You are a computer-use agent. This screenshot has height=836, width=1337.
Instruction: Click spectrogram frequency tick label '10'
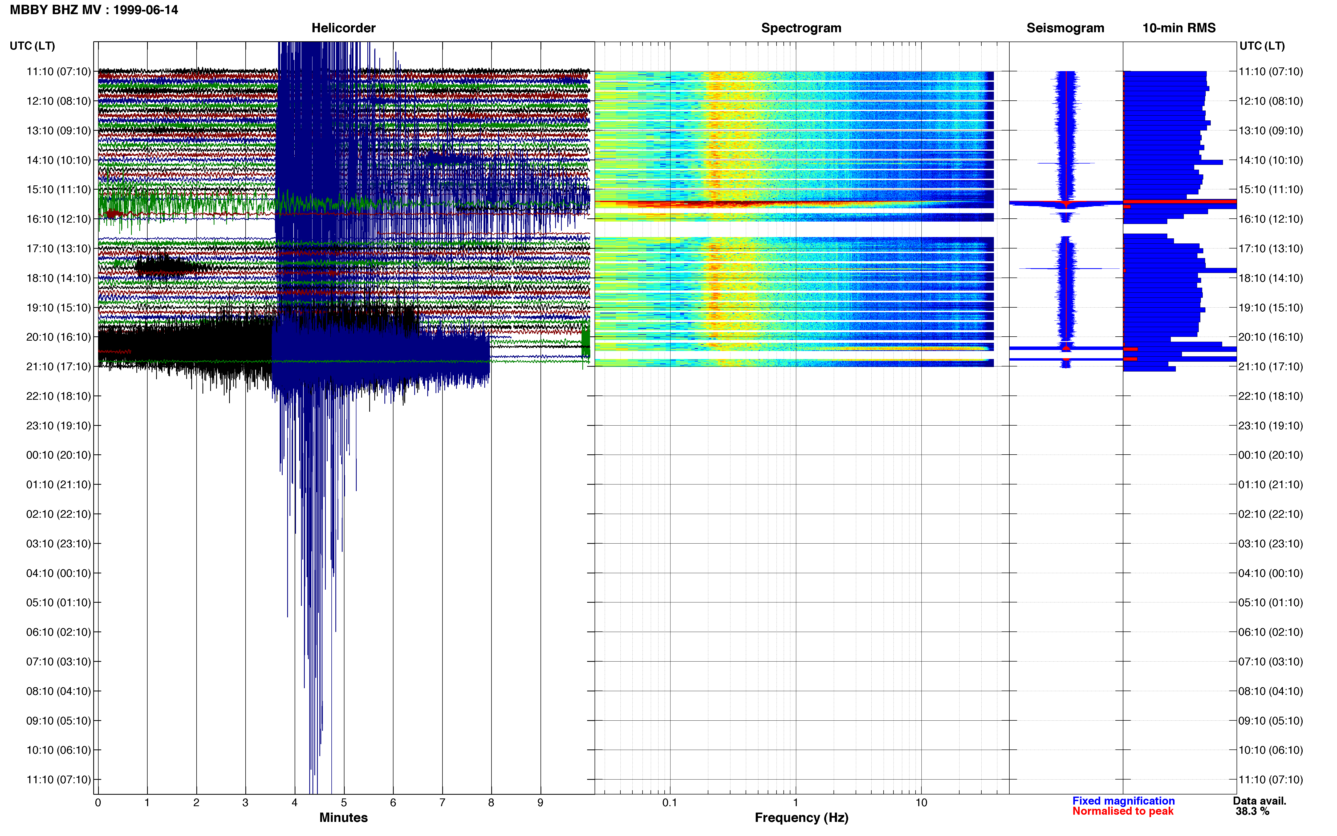click(921, 802)
